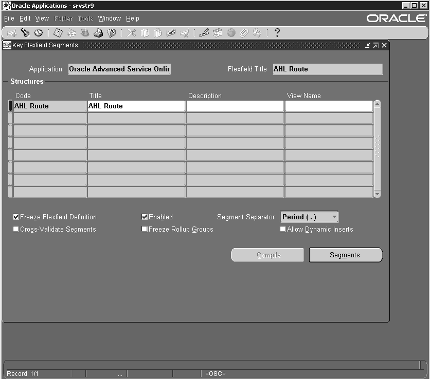430x379 pixels.
Task: Check Freeze Rollup Groups checkbox
Action: (x=145, y=229)
